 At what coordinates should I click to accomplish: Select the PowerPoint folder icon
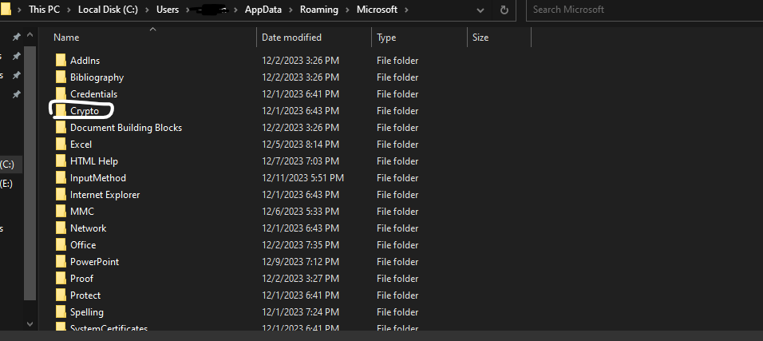tap(61, 262)
